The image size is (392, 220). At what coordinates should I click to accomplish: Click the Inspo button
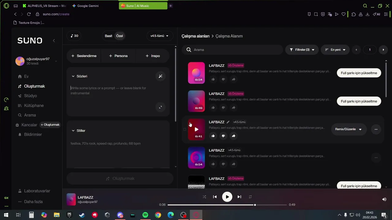(153, 56)
